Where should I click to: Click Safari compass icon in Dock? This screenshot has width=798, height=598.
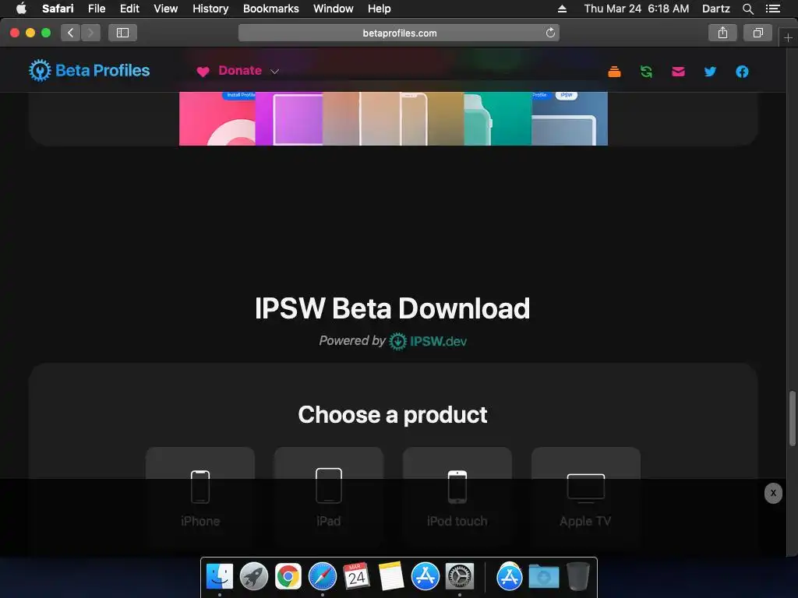pyautogui.click(x=323, y=577)
